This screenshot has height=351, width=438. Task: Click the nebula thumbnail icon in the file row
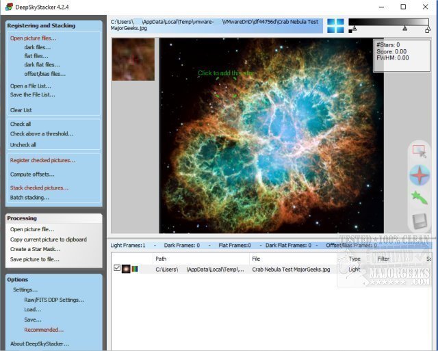tap(126, 269)
